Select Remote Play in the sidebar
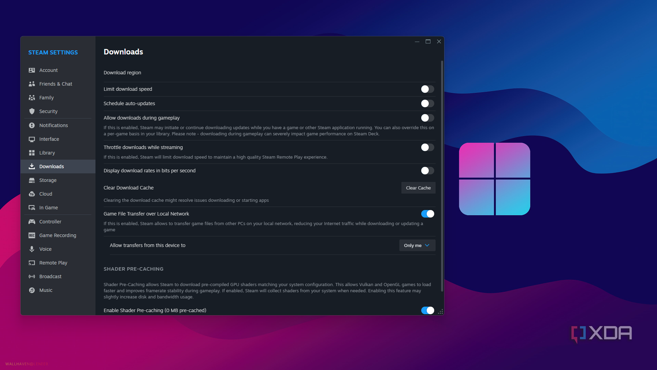The image size is (657, 370). click(x=58, y=263)
